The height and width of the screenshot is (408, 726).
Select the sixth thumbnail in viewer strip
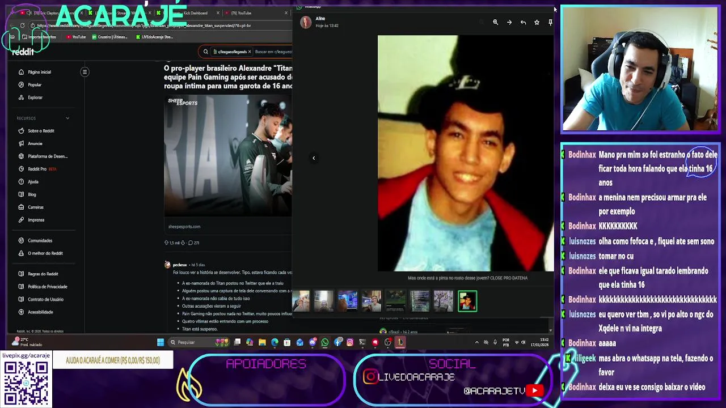(420, 301)
